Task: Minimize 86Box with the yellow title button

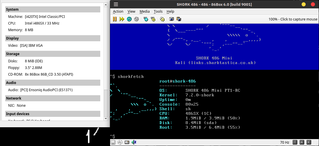Action: point(304,4)
